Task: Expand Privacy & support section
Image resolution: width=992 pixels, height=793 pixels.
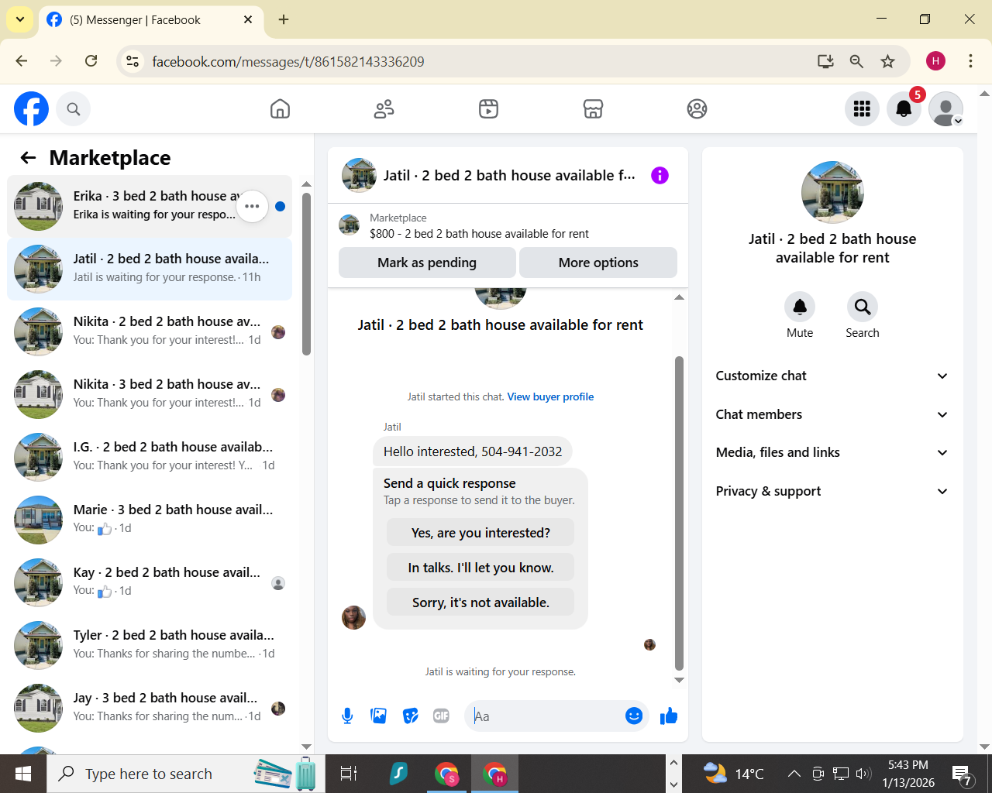Action: [832, 491]
